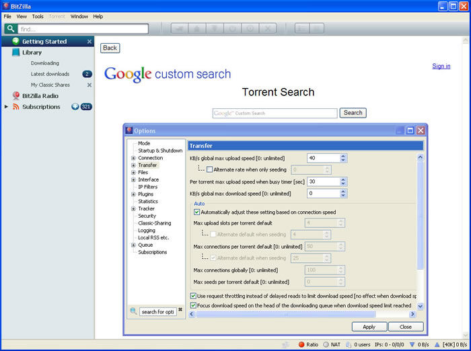Expand the Interface options node
Image resolution: width=471 pixels, height=351 pixels.
[x=133, y=180]
